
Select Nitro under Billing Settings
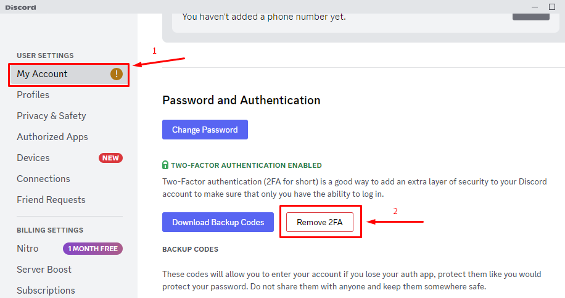click(69, 249)
